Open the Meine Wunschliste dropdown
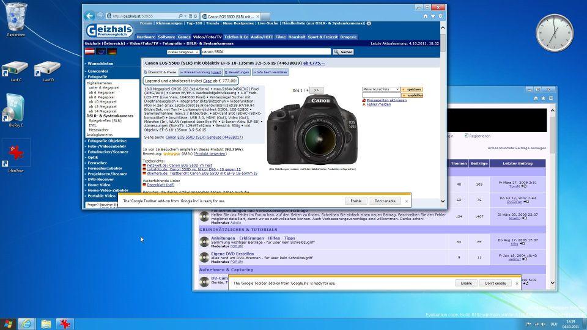The width and height of the screenshot is (587, 330). pos(381,89)
